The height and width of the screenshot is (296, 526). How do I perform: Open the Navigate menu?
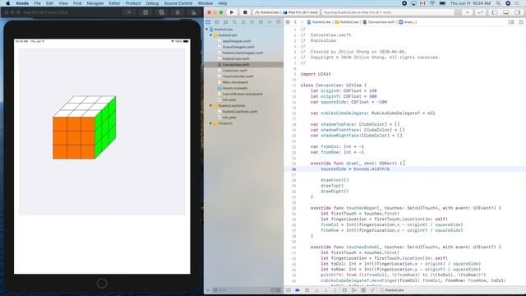pyautogui.click(x=95, y=3)
